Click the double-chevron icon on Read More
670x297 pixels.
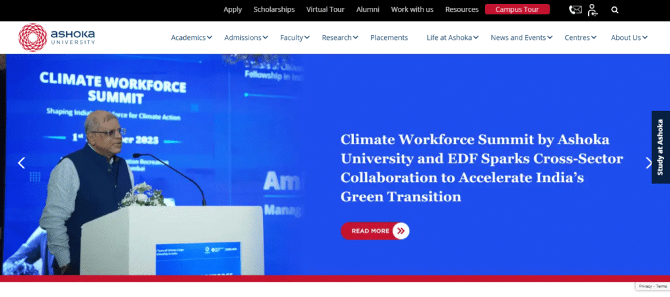coord(400,230)
